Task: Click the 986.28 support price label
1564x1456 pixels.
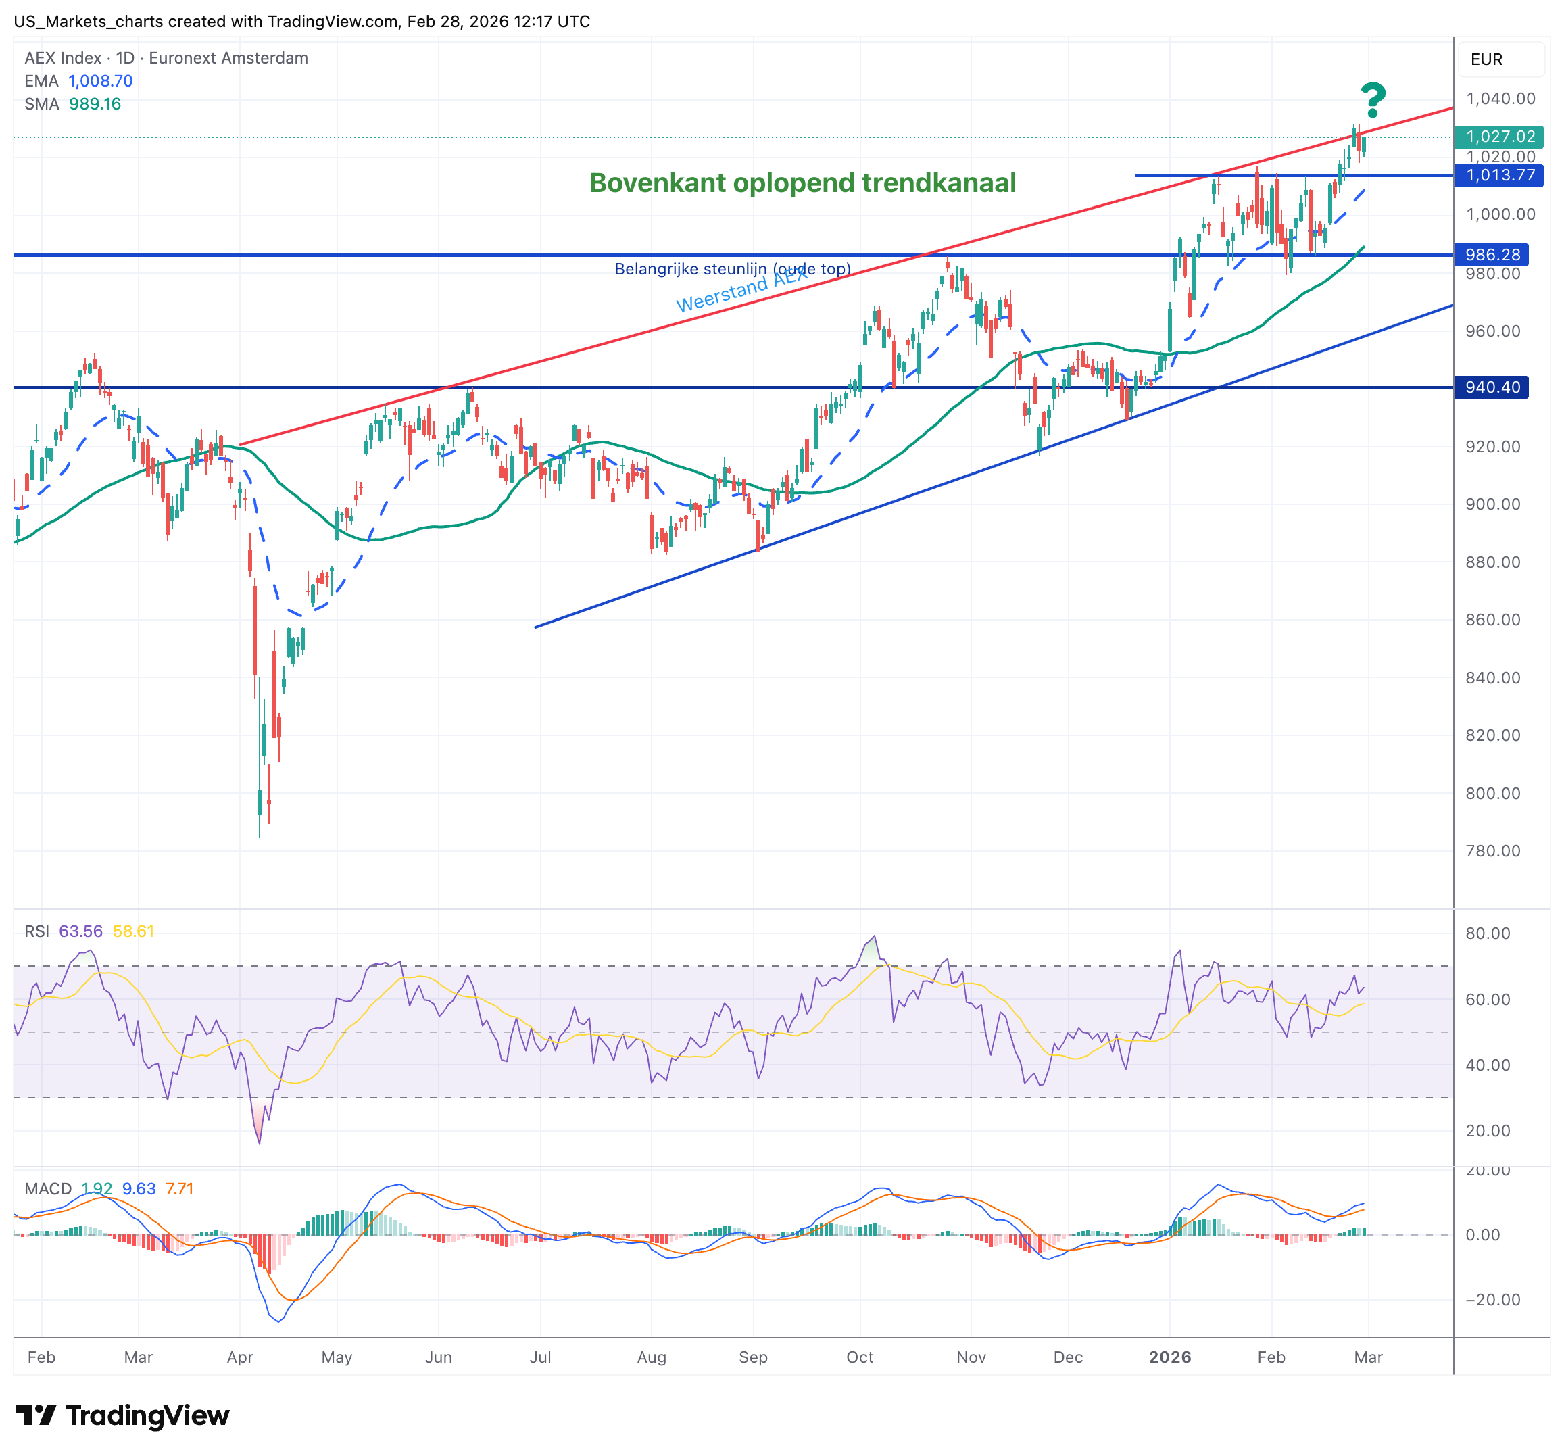Action: (1492, 255)
